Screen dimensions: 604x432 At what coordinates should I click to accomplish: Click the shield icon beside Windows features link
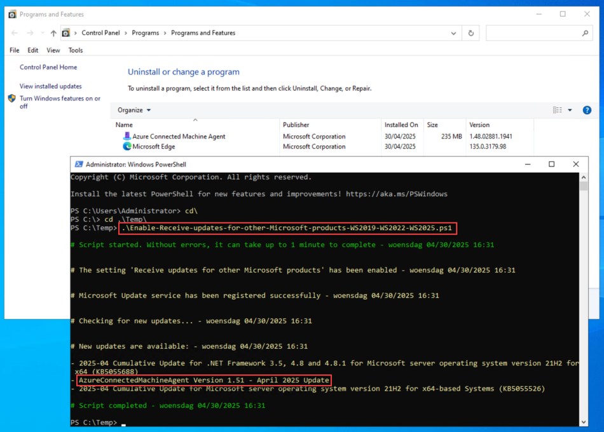(x=10, y=98)
